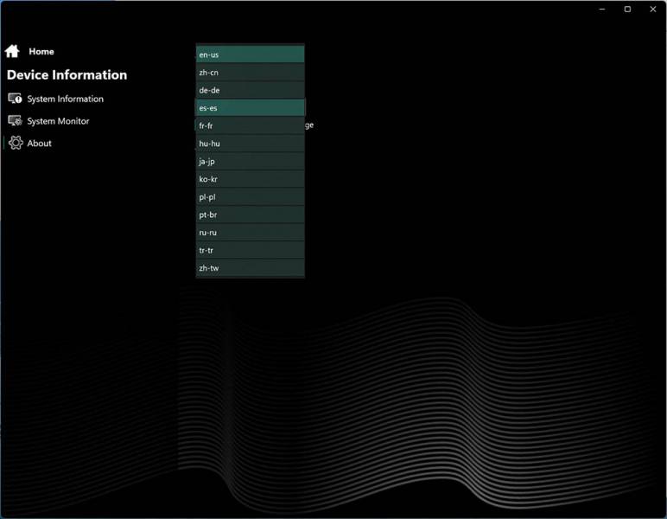Viewport: 667px width, 519px height.
Task: Click the Home house icon
Action: click(12, 51)
